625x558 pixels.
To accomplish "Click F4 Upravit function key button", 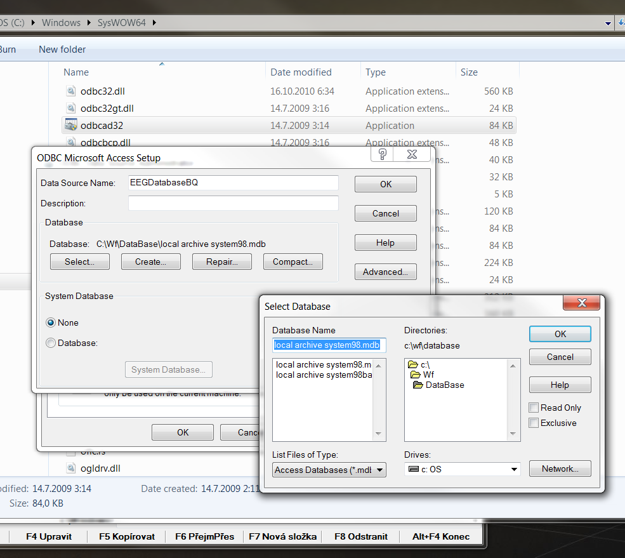I will (x=49, y=536).
